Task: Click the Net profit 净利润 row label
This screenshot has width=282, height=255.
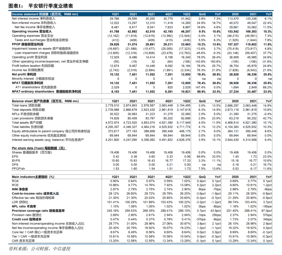Action: pos(24,74)
